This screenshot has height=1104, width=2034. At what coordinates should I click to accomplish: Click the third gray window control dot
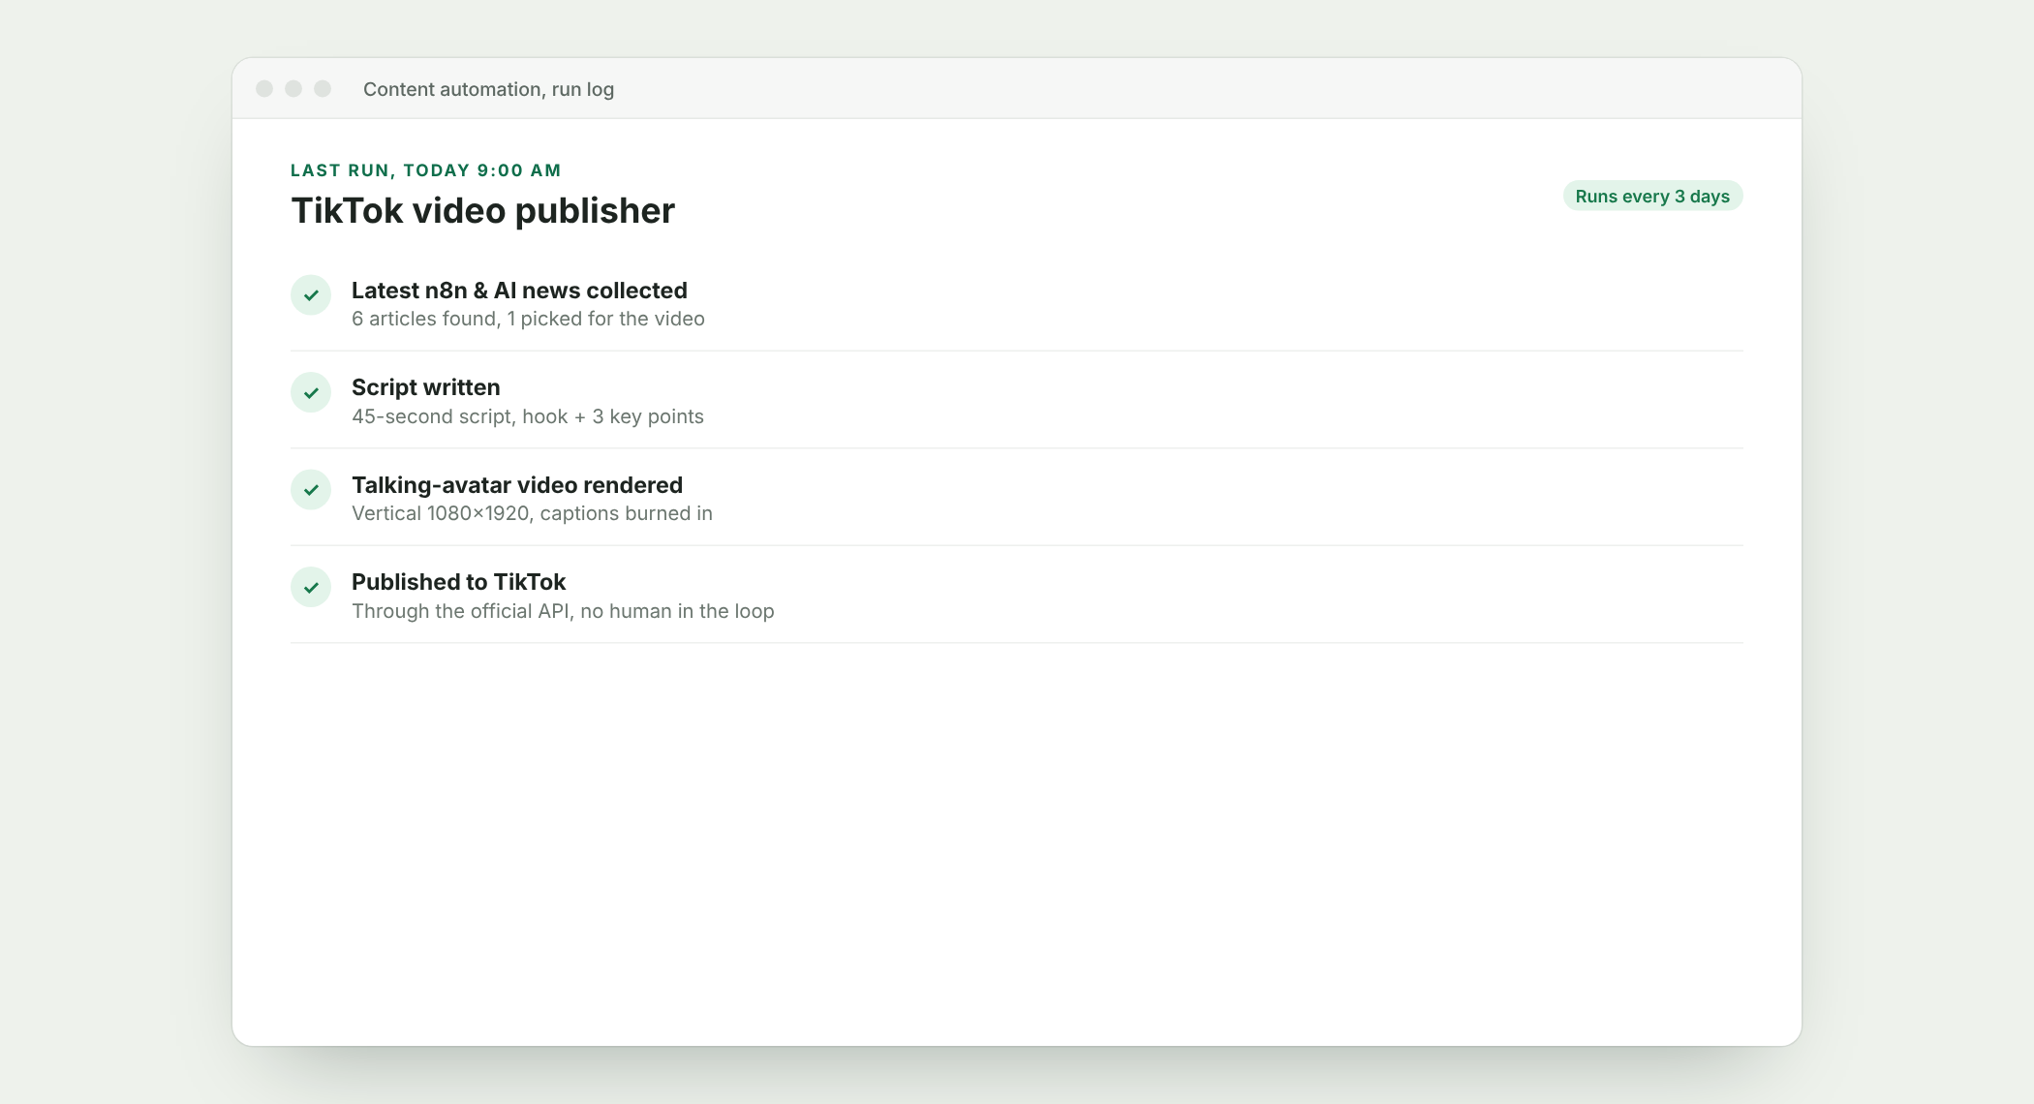pos(323,89)
